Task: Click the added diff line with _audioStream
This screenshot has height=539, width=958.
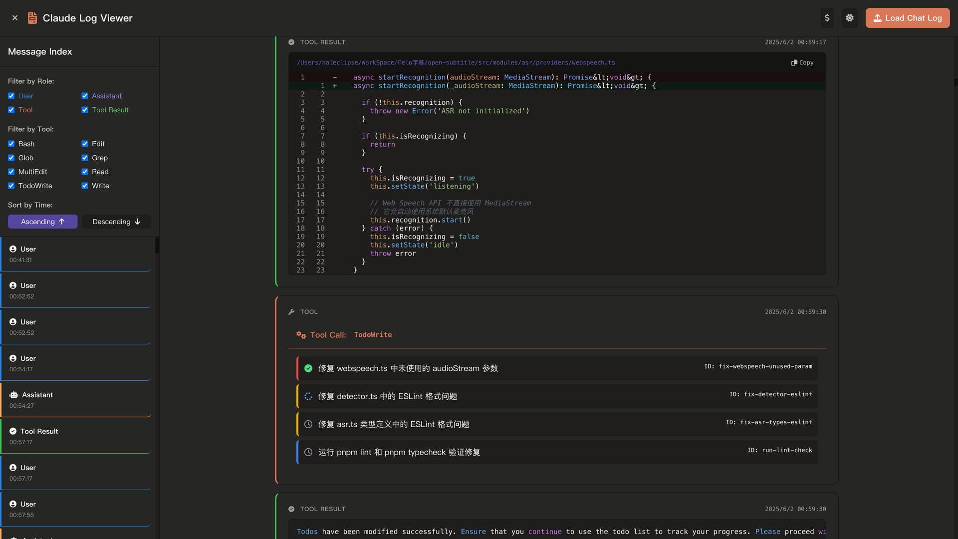Action: tap(557, 86)
